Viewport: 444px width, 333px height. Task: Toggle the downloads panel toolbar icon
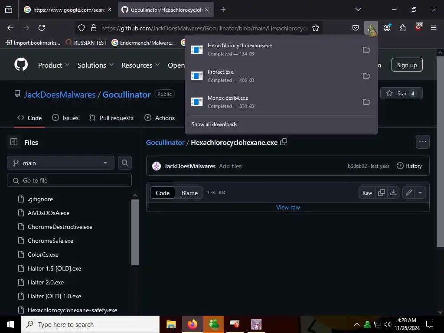click(371, 28)
